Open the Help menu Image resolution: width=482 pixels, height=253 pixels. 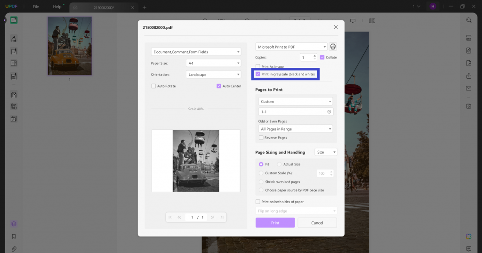57,7
